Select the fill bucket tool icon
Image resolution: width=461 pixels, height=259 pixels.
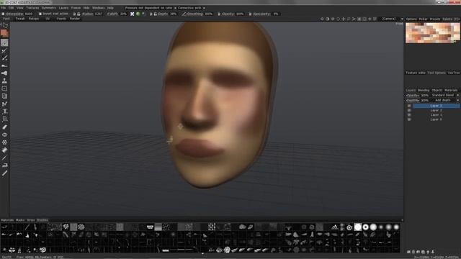(4, 150)
